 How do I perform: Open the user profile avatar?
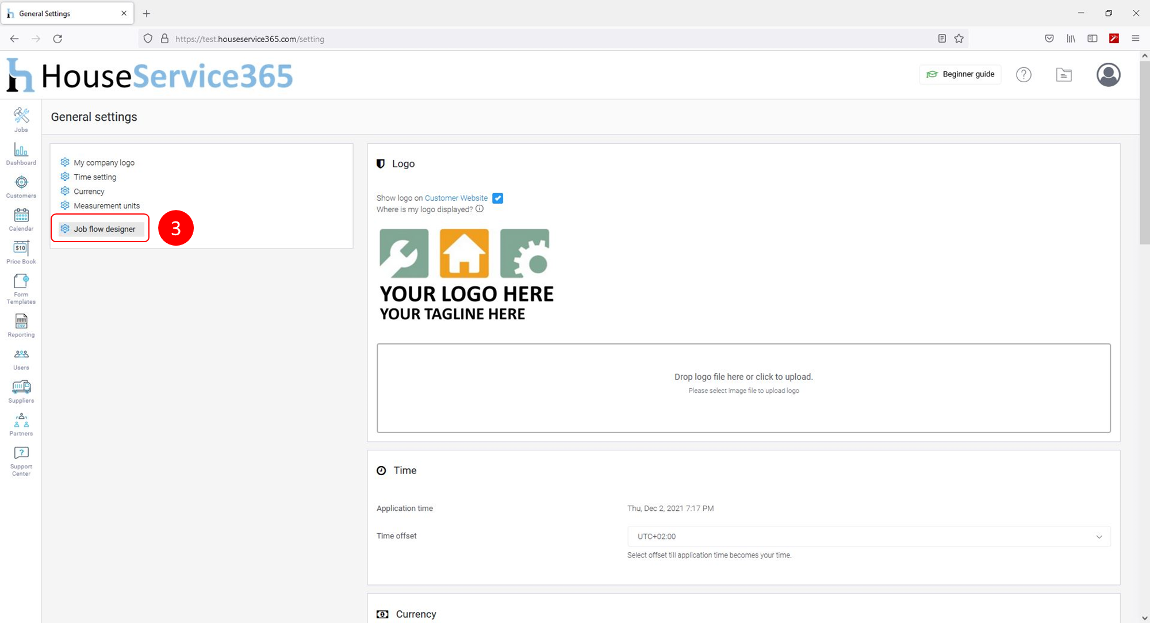[x=1108, y=74]
